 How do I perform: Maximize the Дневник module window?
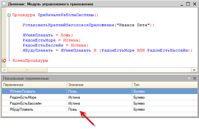[x=188, y=4]
